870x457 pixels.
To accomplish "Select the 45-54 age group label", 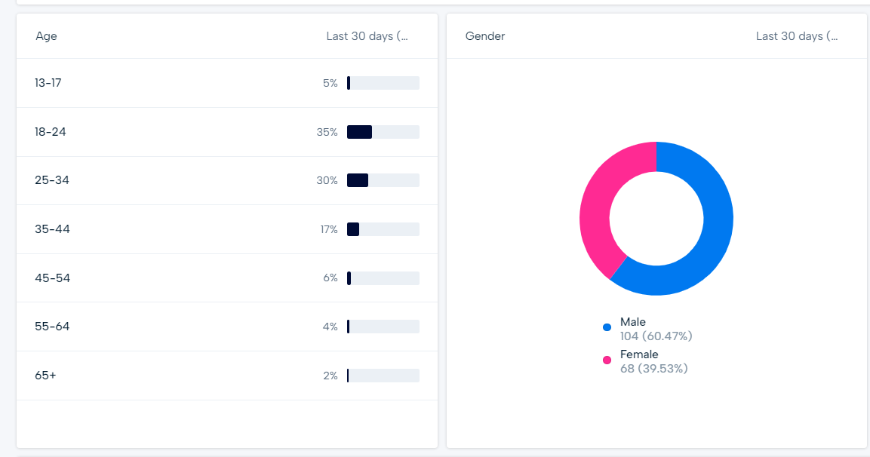I will click(x=51, y=278).
